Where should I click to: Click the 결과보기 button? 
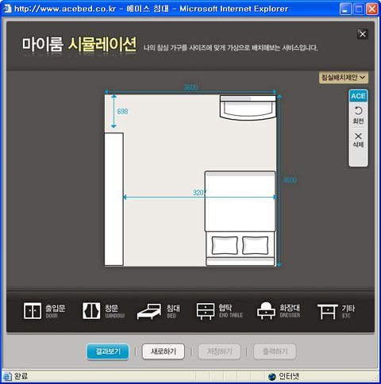point(108,351)
